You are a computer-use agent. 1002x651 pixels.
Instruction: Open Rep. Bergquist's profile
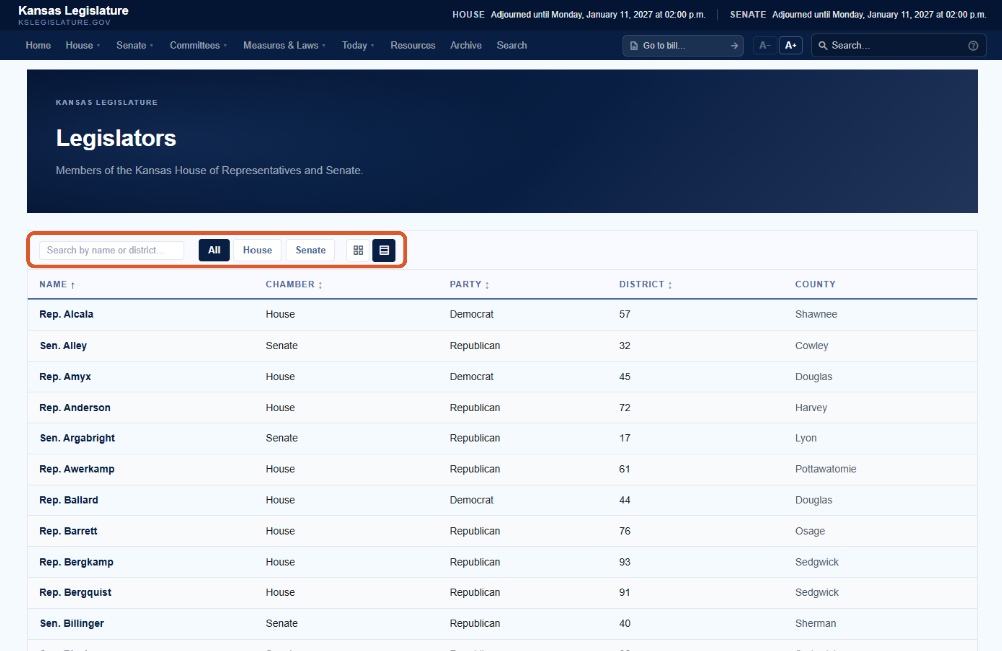click(x=75, y=593)
